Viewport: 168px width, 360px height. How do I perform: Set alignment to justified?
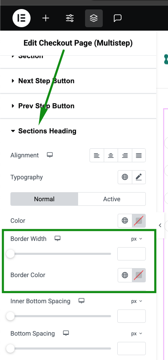(139, 155)
